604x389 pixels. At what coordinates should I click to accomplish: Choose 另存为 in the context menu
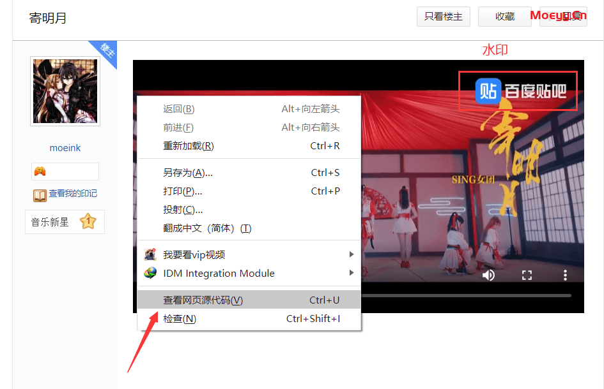(188, 173)
